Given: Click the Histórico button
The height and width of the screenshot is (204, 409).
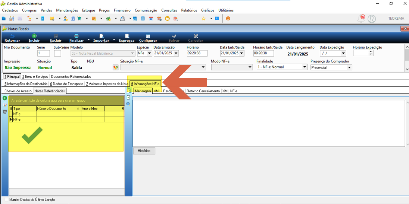Looking at the screenshot, I should click(145, 151).
